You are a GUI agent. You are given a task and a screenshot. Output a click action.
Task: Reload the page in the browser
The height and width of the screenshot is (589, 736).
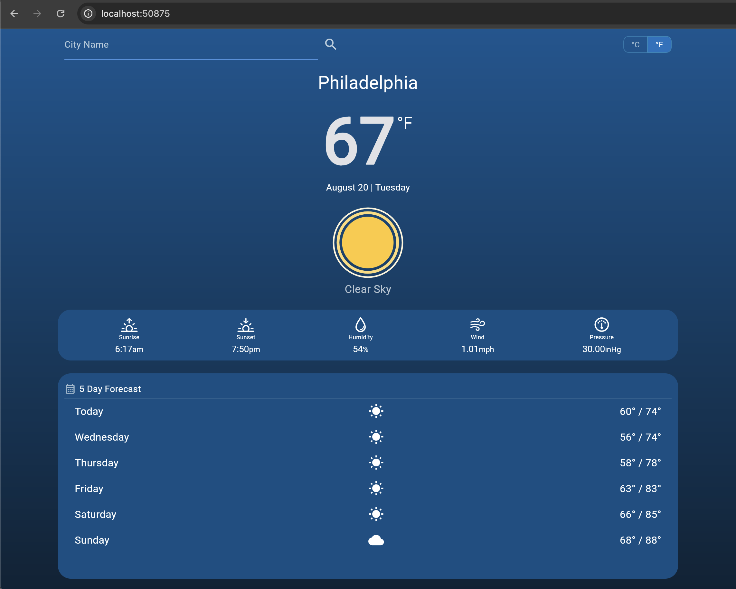[x=61, y=14]
